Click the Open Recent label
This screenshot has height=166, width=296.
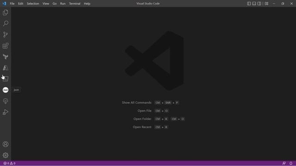point(142,127)
